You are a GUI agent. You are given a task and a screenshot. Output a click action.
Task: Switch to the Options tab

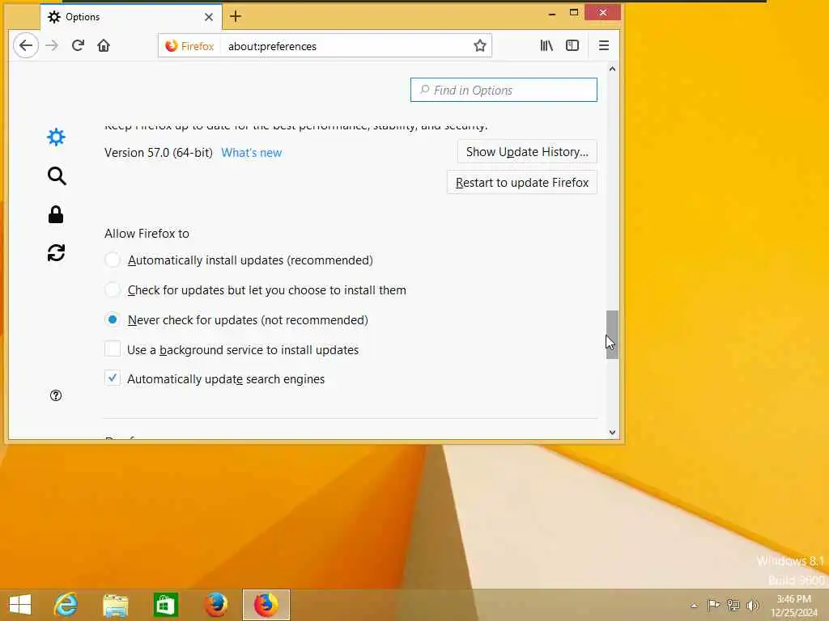pos(130,17)
